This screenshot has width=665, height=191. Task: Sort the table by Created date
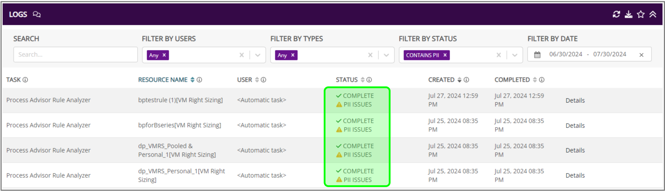(459, 80)
